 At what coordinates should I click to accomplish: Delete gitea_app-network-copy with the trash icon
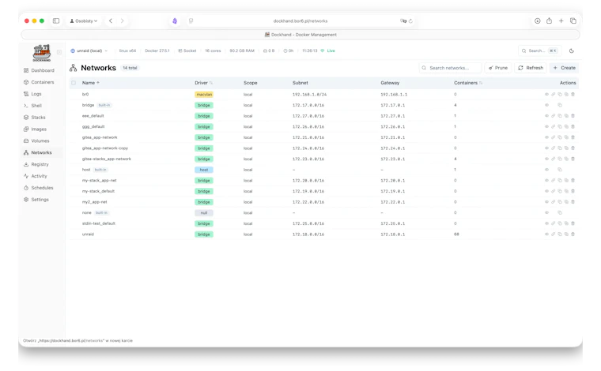tap(573, 148)
